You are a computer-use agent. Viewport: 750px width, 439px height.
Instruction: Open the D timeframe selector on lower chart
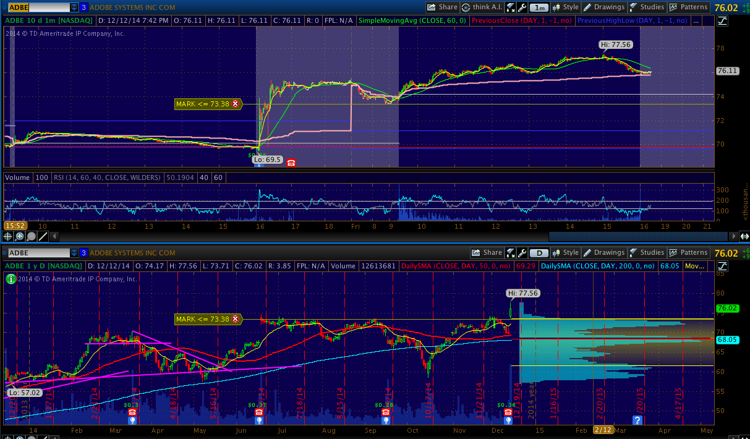[540, 253]
